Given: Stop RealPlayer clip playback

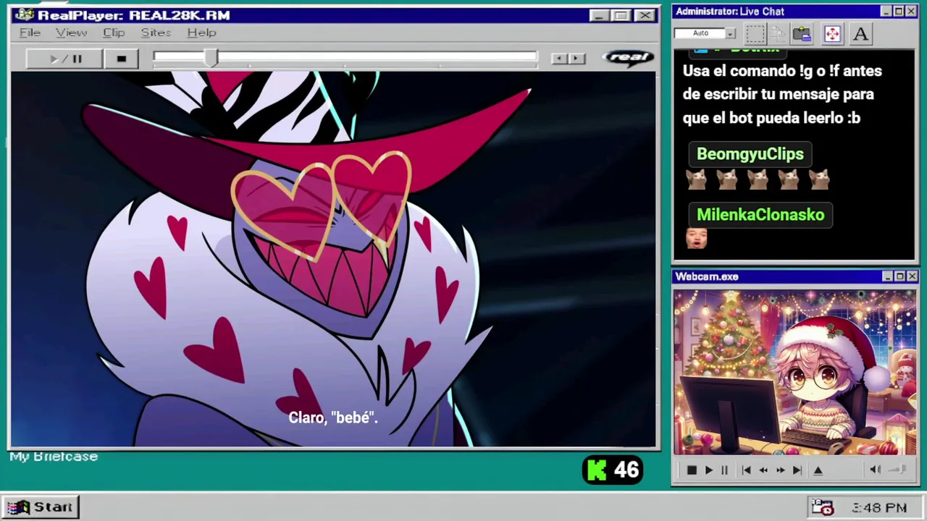Looking at the screenshot, I should click(x=121, y=59).
